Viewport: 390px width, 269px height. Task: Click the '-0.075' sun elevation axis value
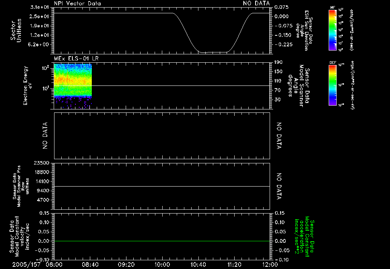283,26
